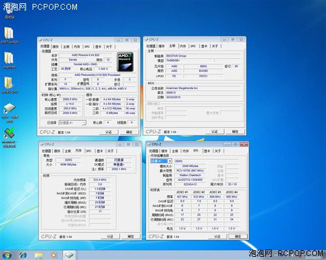Image resolution: width=326 pixels, height=260 pixels.
Task: Open 显卡 tab in the memory window
Action: pos(100,151)
